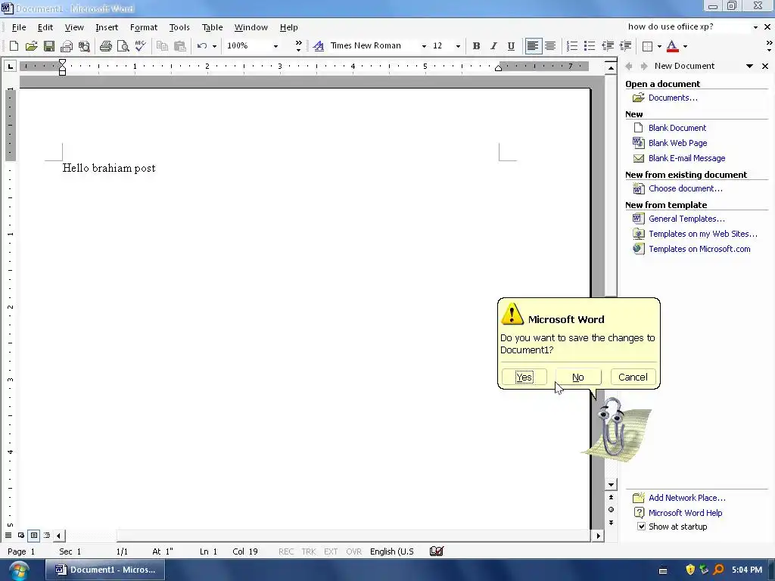Click No in the save changes prompt
Image resolution: width=775 pixels, height=581 pixels.
coord(578,377)
